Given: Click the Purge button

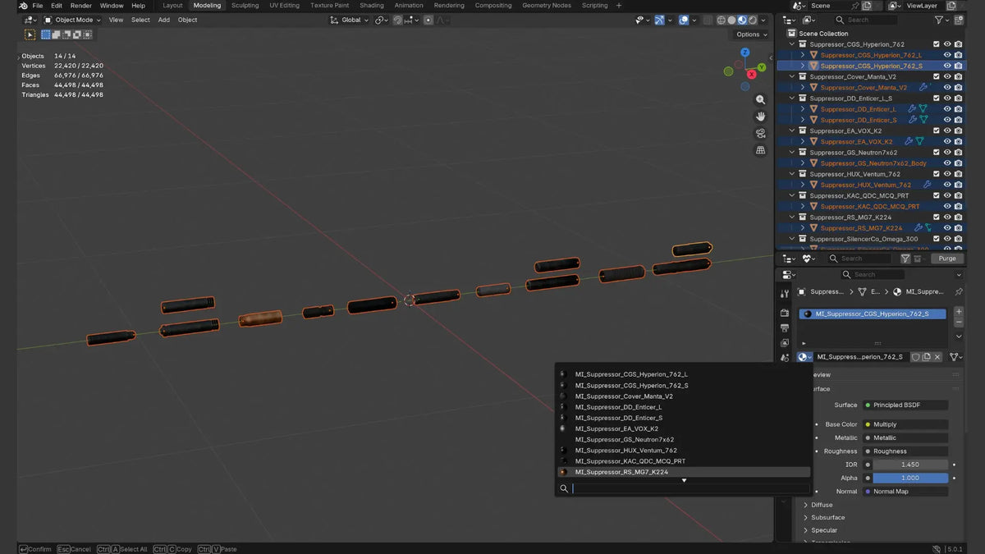Looking at the screenshot, I should (x=947, y=259).
